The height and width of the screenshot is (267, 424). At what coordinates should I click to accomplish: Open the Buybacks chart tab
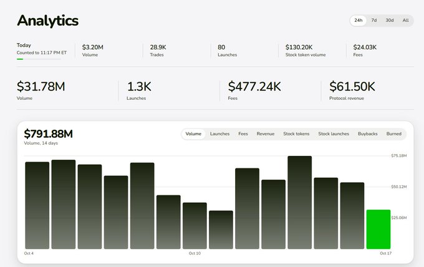367,134
